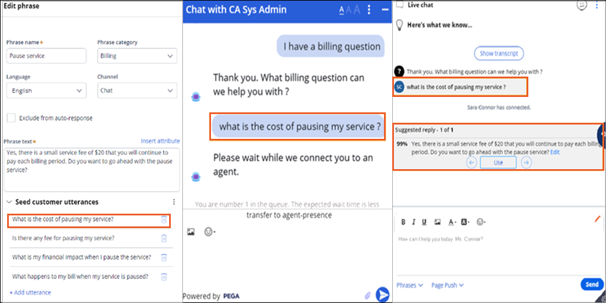Insert image using customer chat image icon

pyautogui.click(x=191, y=232)
